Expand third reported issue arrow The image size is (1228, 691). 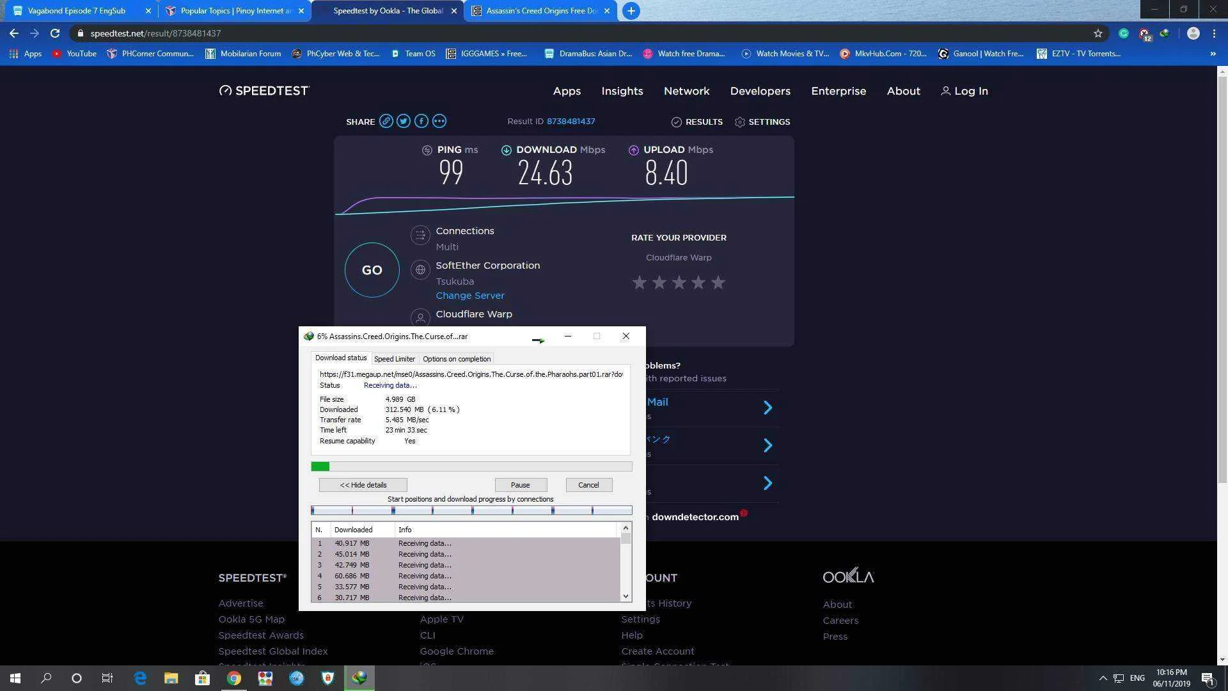coord(768,483)
